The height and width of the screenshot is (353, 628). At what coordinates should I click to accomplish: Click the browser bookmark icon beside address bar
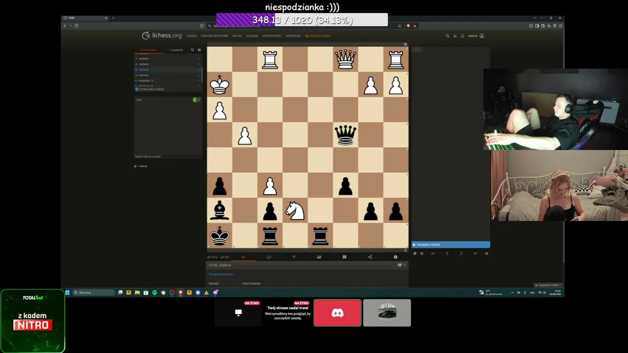pos(202,25)
